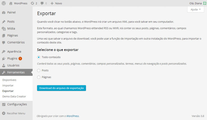Click the Mídia media icon
207x120 pixels.
4,29
